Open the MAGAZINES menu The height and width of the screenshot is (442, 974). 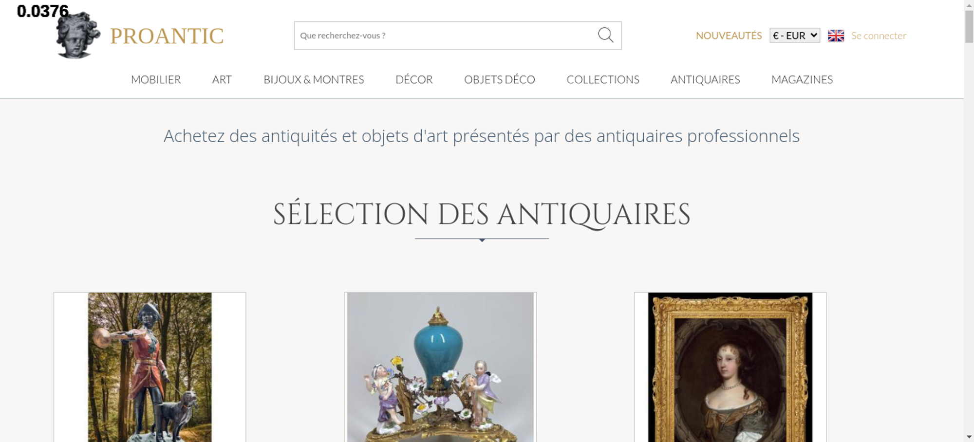(802, 79)
